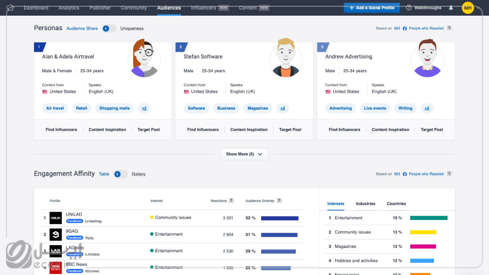Open the MR user avatar menu
This screenshot has height=275, width=489.
click(468, 8)
